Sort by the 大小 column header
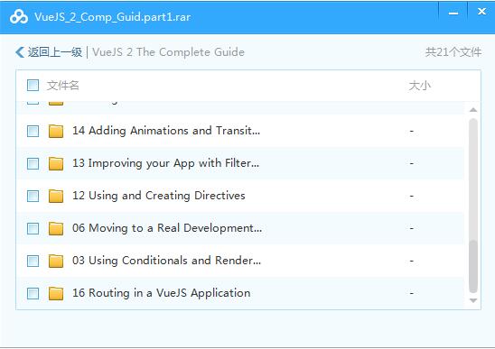Screen dimensions: 495x349 click(419, 86)
